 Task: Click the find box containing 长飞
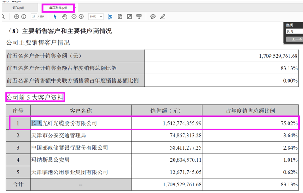coord(294,31)
